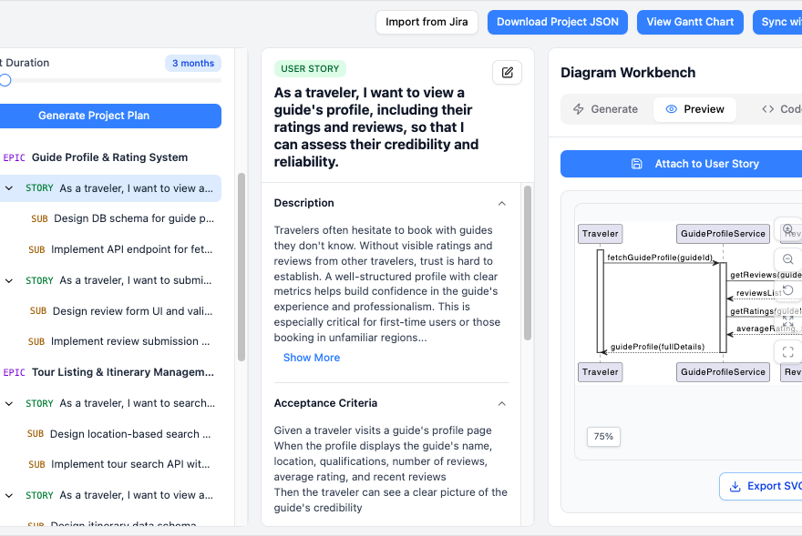Zoom out of the sequence diagram
Viewport: 802px width, 536px height.
point(787,258)
